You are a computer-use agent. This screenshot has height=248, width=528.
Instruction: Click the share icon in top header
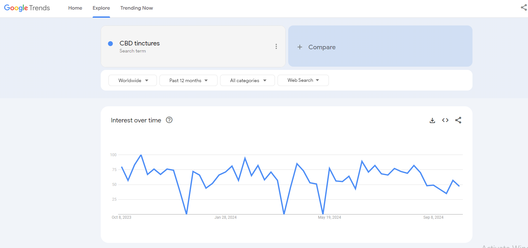[523, 7]
